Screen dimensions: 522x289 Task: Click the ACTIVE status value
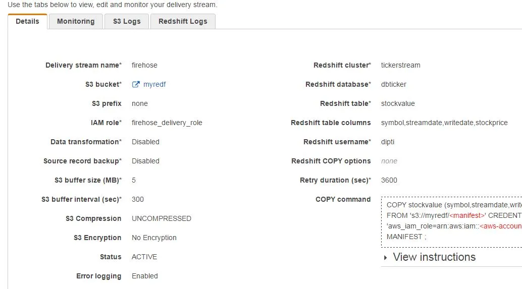click(144, 257)
